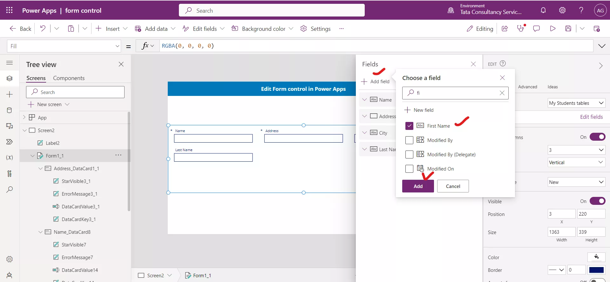Open the Border color swatch
The image size is (610, 282).
pos(596,270)
